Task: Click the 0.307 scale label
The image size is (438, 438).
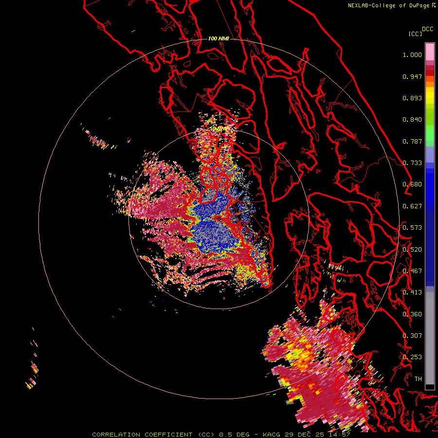Action: [412, 335]
